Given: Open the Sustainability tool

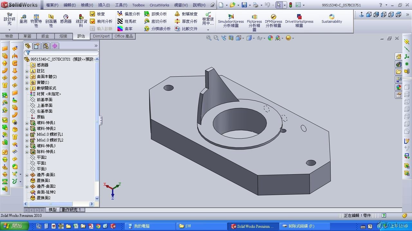Looking at the screenshot, I should point(332,17).
